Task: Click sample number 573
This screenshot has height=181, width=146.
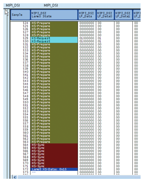Action: coord(26,172)
